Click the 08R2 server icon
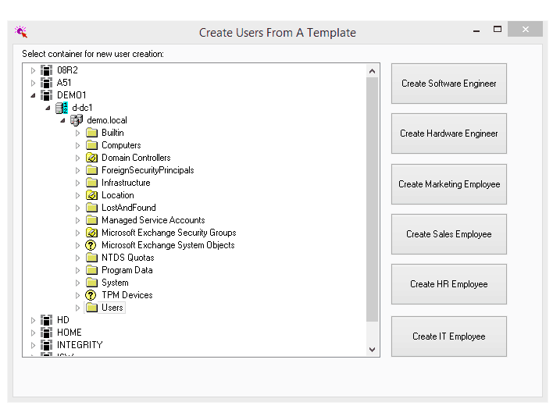The height and width of the screenshot is (420, 553). (47, 70)
